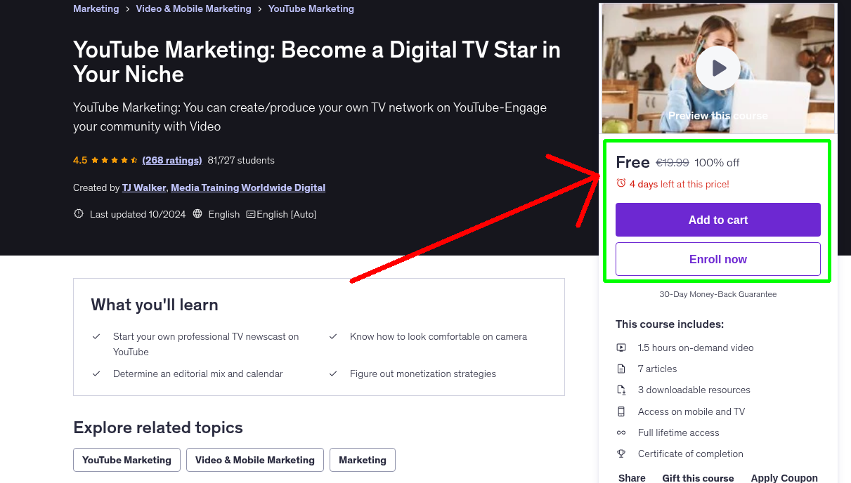Click the downloadable resources icon
This screenshot has height=483, width=851.
[622, 390]
